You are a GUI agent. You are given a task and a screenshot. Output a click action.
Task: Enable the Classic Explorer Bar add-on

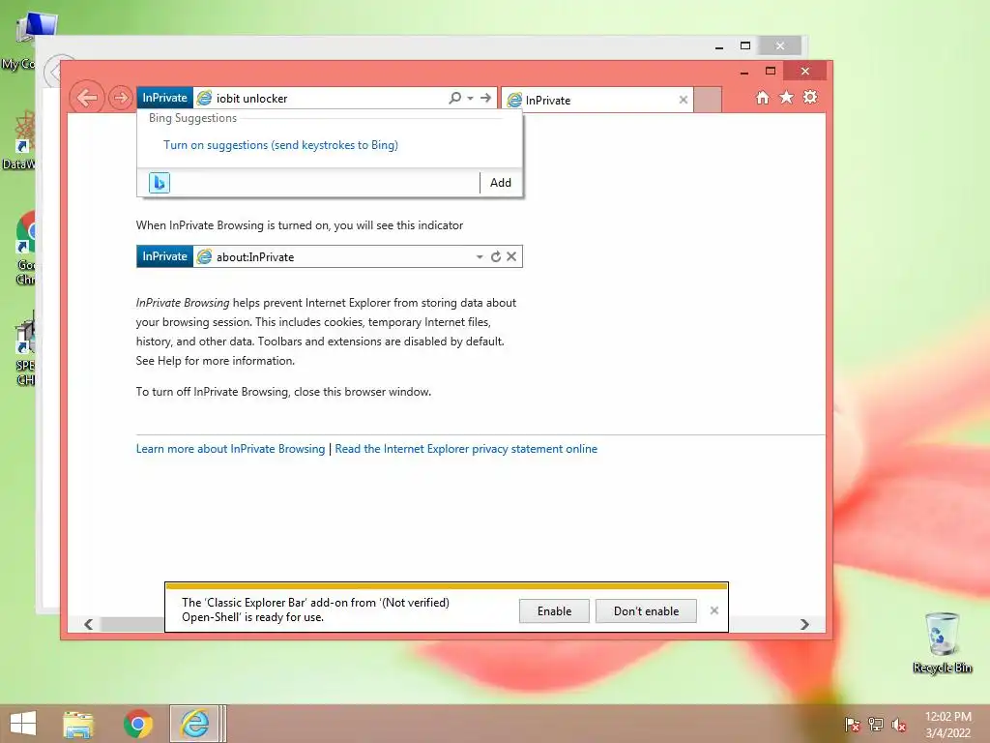pyautogui.click(x=554, y=611)
